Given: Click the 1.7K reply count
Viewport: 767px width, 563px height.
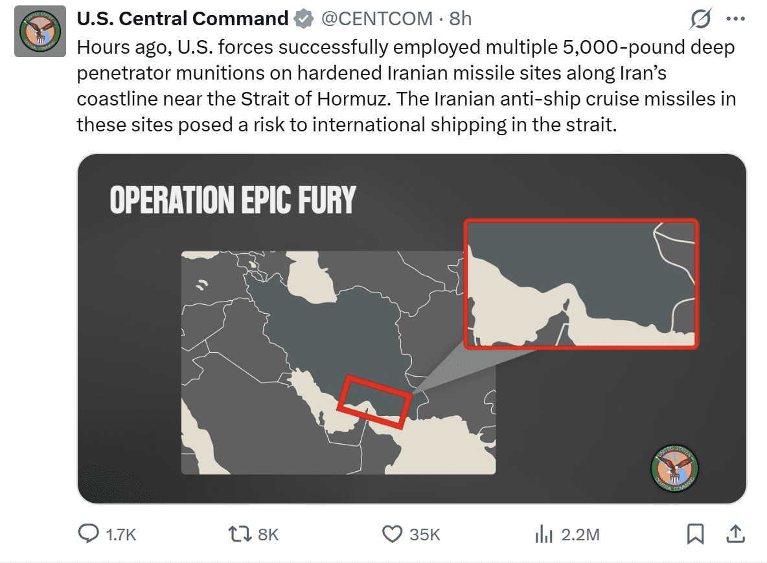Looking at the screenshot, I should 121,535.
